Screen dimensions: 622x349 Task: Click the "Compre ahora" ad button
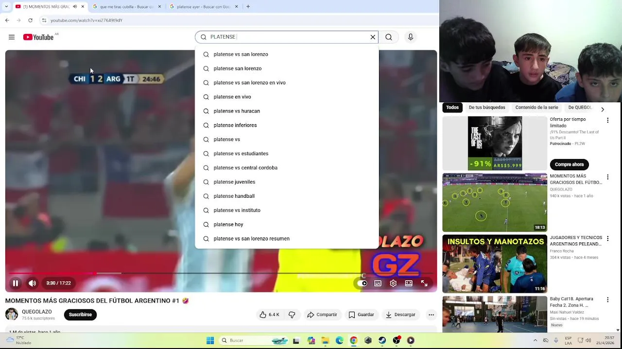(569, 164)
